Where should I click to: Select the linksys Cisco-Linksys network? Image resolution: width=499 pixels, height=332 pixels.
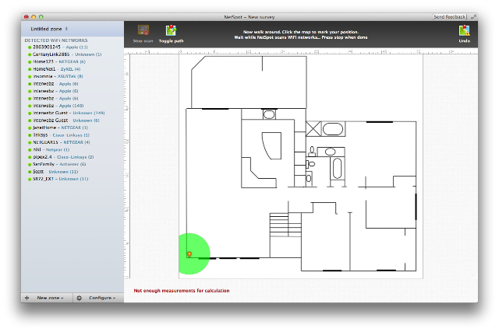click(x=73, y=135)
